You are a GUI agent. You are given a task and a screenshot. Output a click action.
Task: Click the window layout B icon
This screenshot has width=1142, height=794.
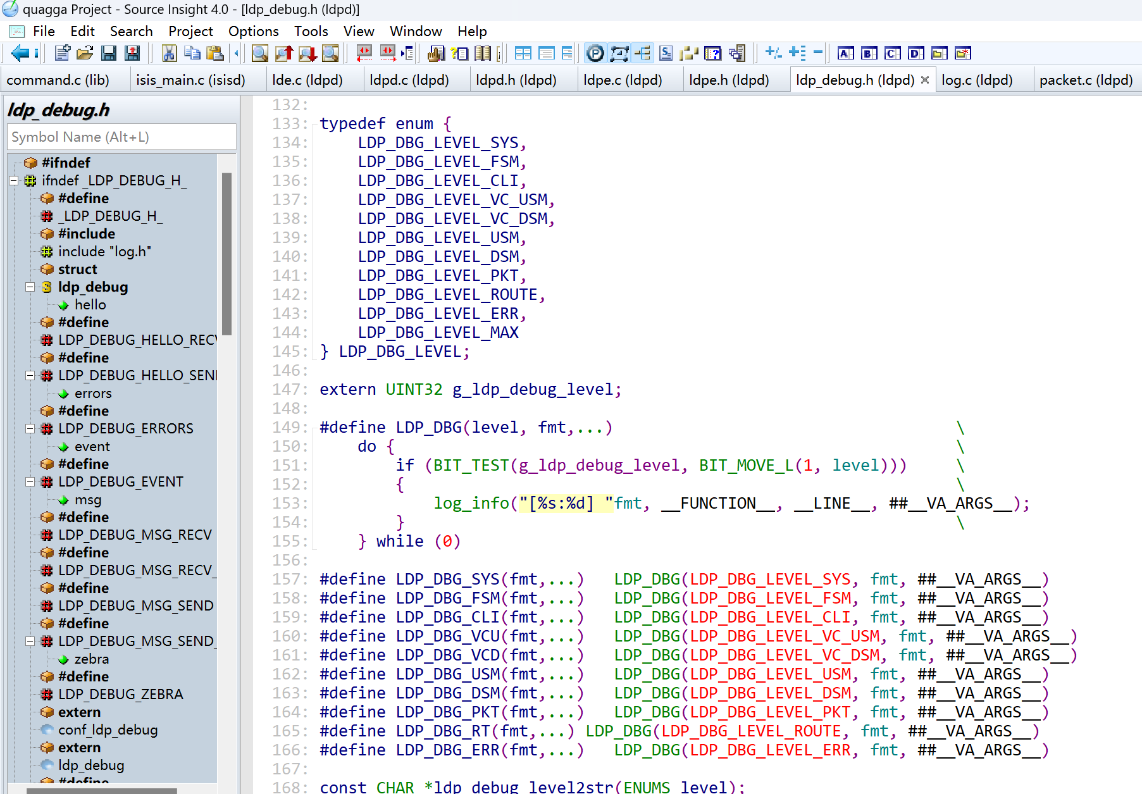coord(869,53)
